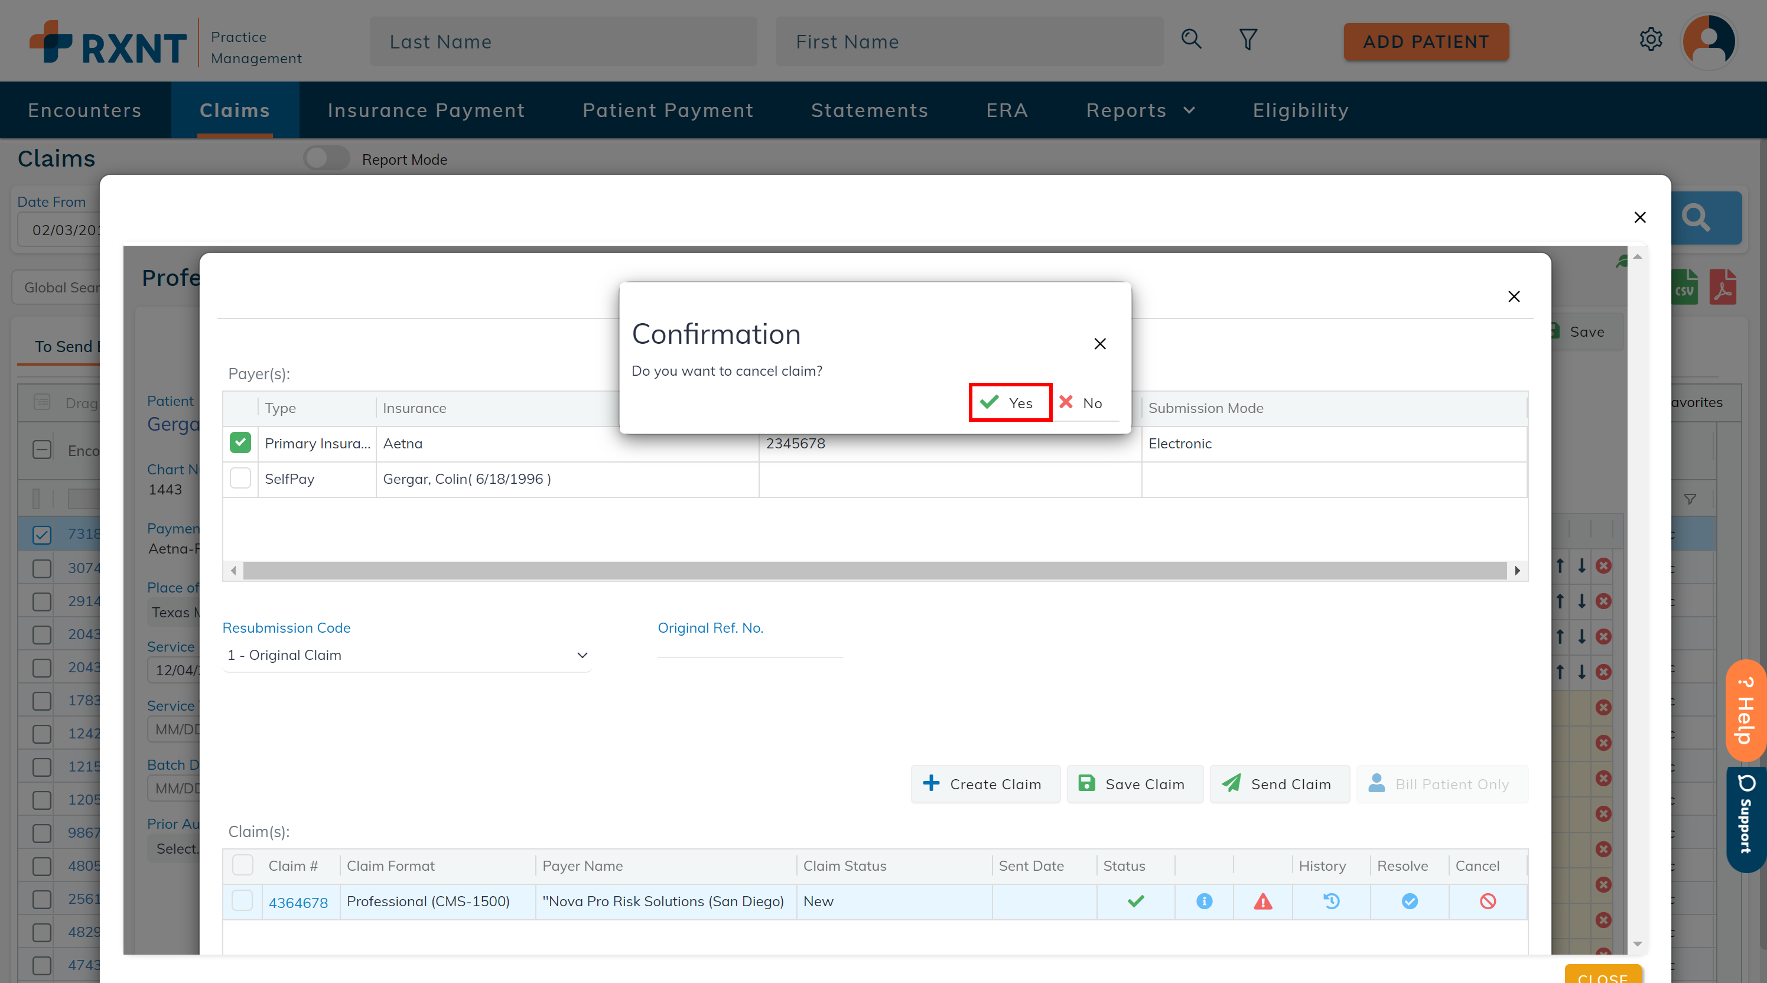This screenshot has height=983, width=1767.
Task: Go to the Eligibility tab
Action: click(x=1300, y=110)
